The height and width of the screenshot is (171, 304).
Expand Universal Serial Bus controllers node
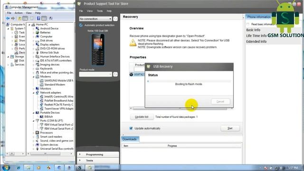34,149
